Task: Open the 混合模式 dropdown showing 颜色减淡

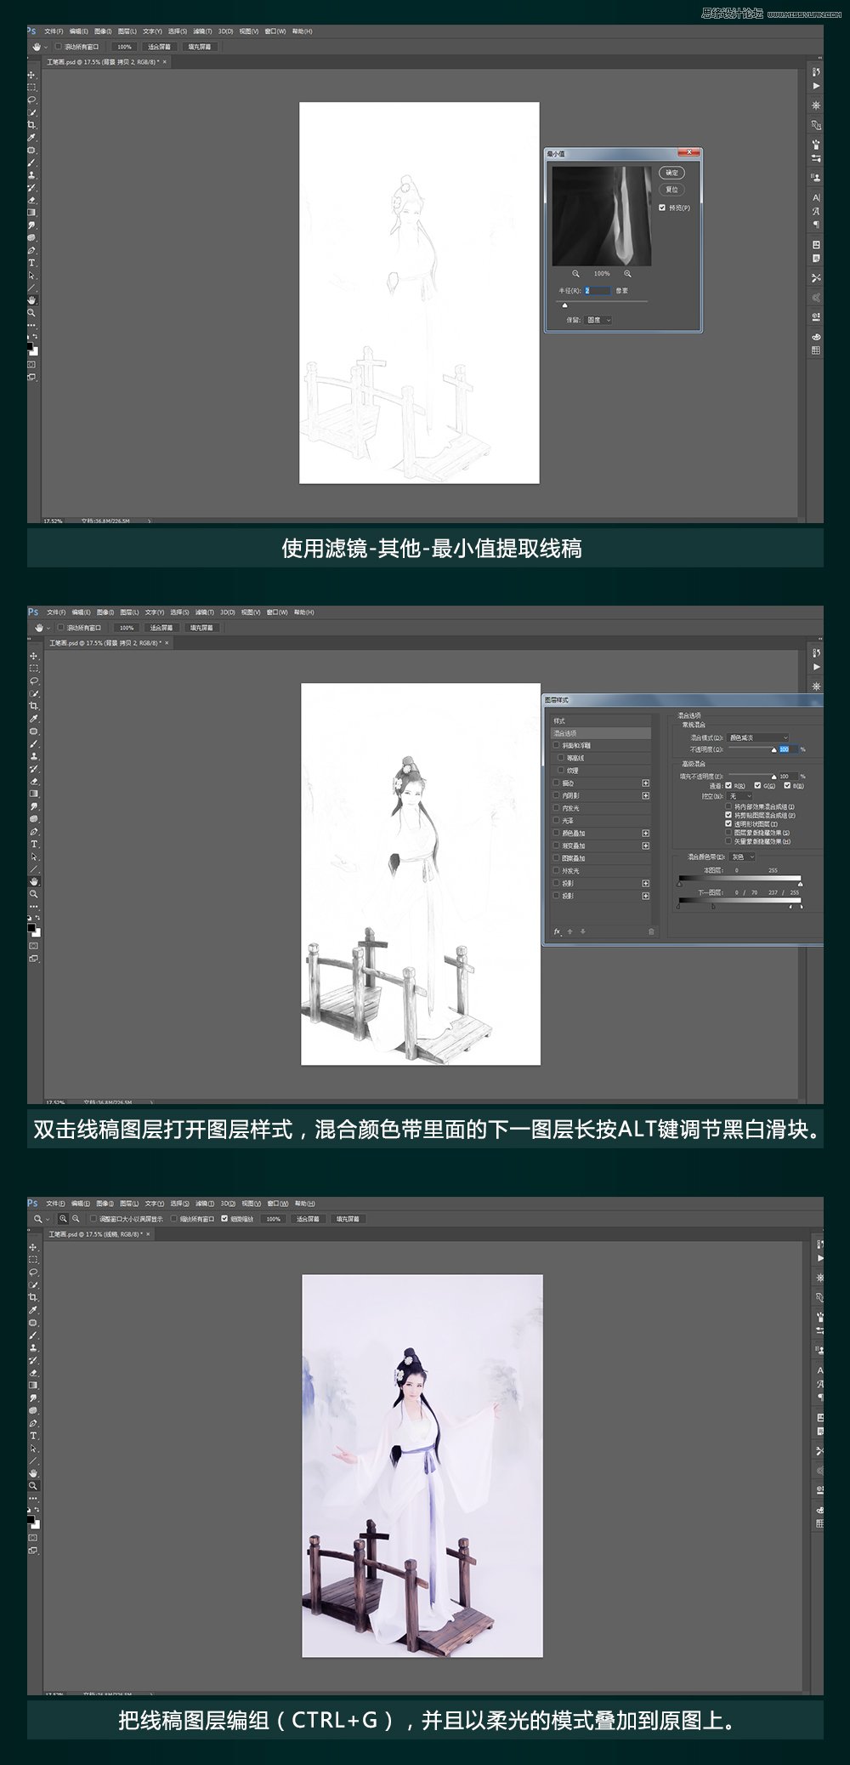Action: click(x=758, y=737)
